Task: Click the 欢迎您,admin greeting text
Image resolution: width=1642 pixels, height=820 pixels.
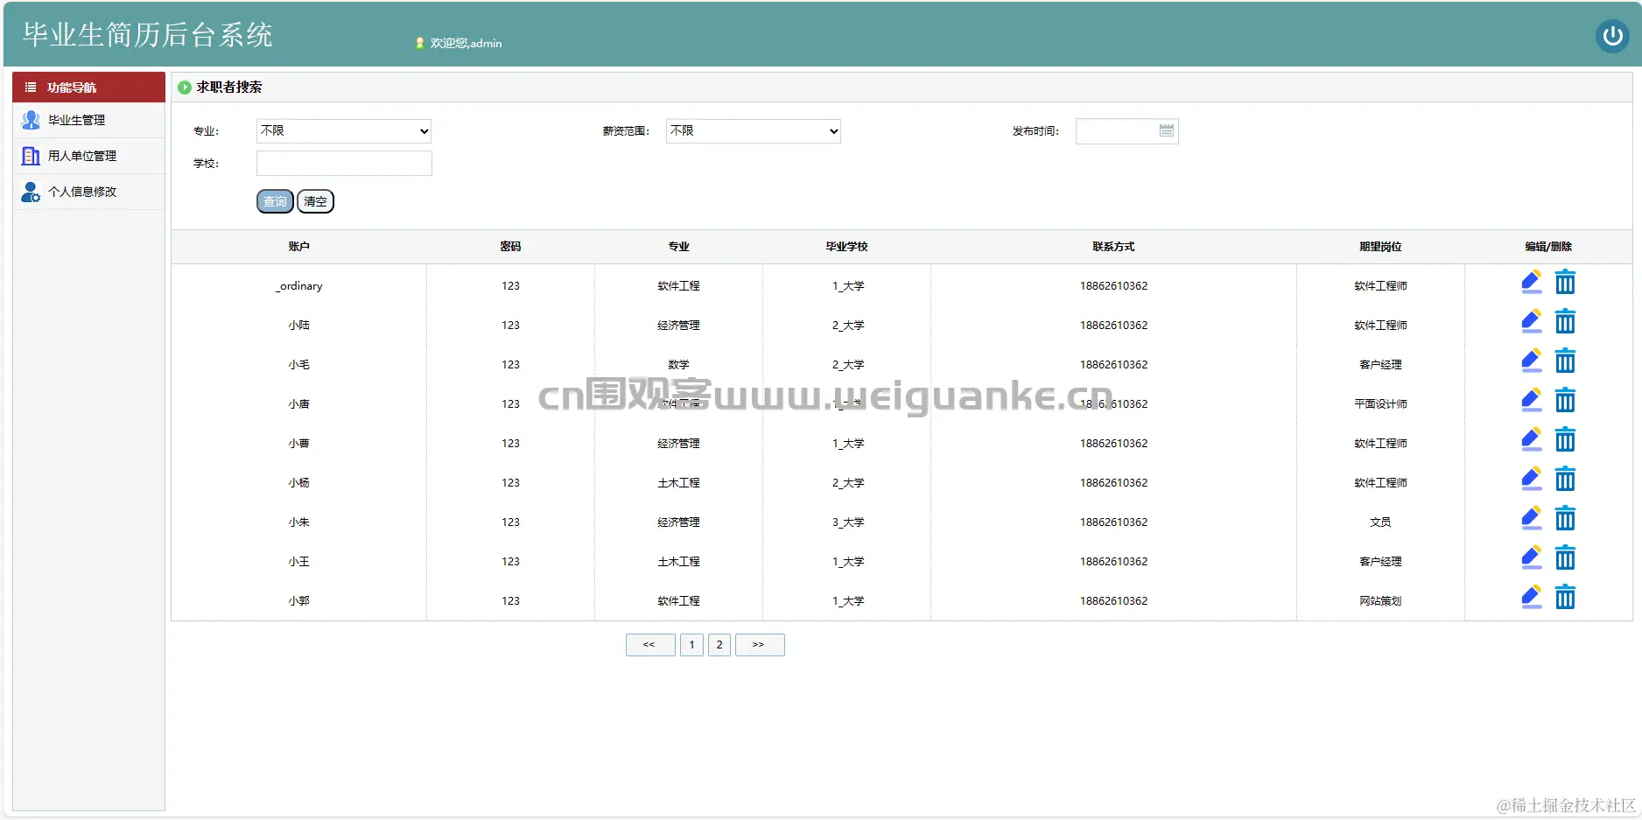Action: click(x=466, y=43)
